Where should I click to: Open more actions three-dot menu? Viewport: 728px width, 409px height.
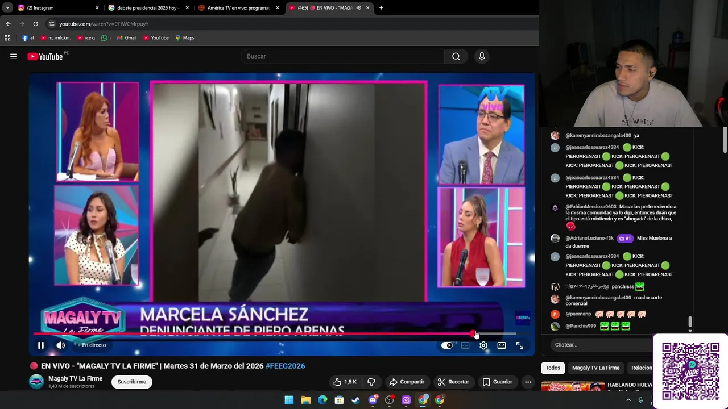pos(528,382)
